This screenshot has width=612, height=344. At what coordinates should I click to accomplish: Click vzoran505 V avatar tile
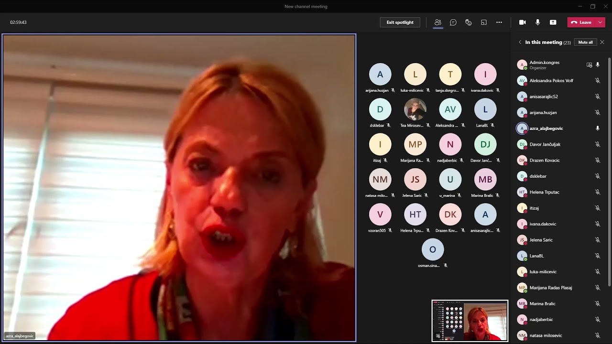pos(380,215)
